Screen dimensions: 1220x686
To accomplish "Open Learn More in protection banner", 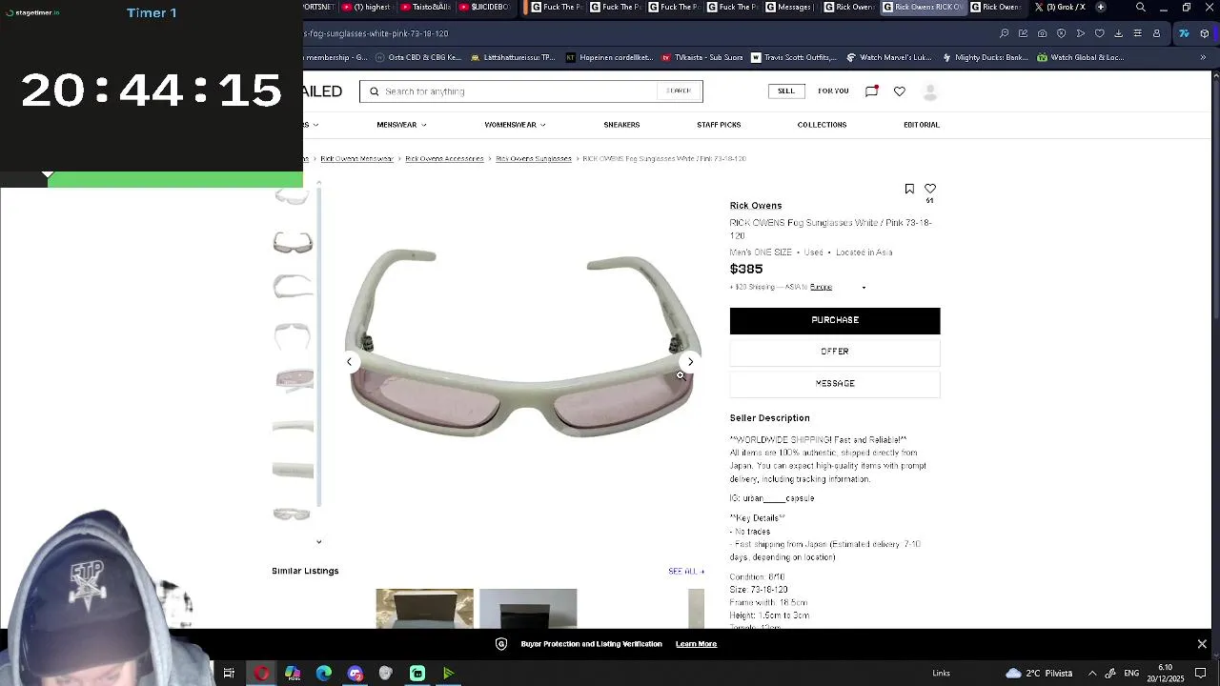I will click(696, 644).
